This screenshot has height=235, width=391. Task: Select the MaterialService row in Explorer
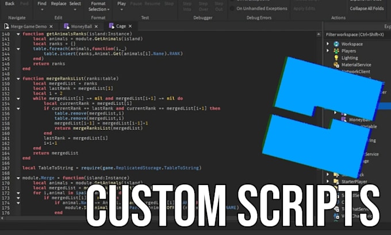[x=358, y=65]
